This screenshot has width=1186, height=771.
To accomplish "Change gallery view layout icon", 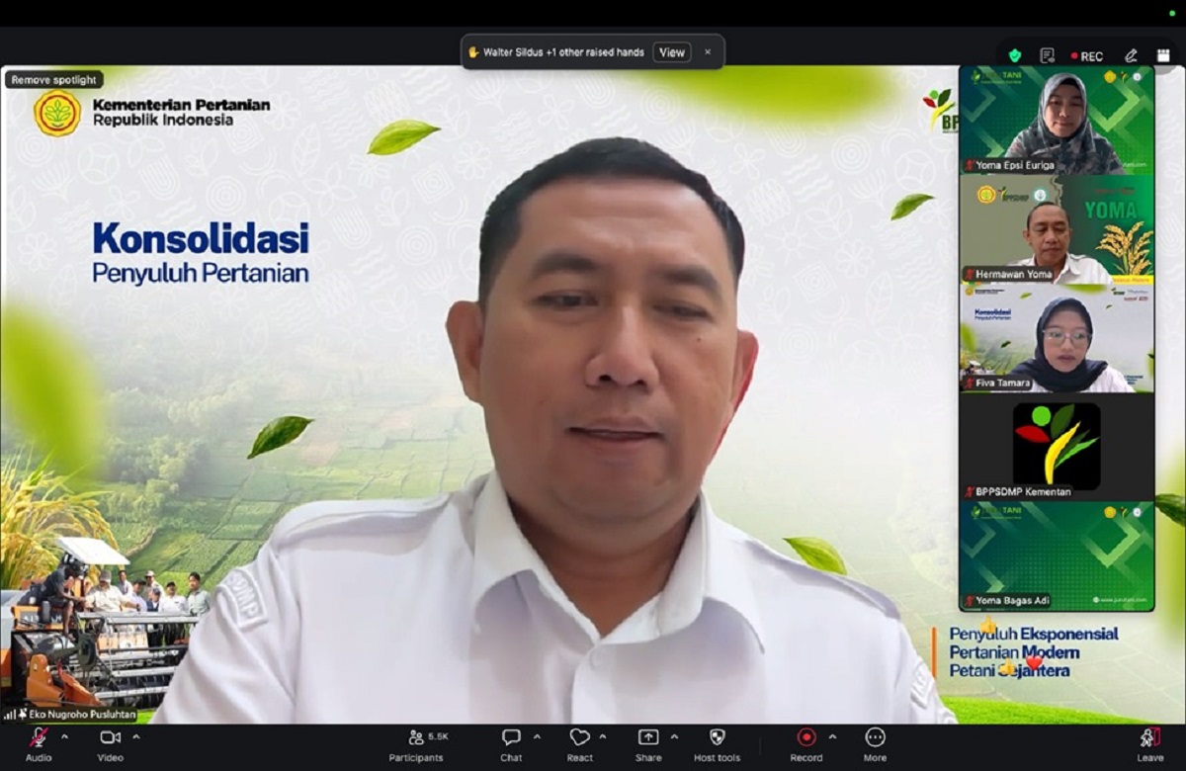I will 1163,55.
